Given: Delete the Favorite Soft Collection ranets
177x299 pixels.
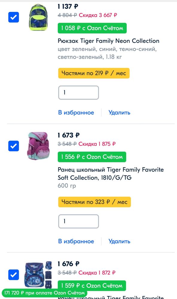Looking at the screenshot, I should coord(119,241).
